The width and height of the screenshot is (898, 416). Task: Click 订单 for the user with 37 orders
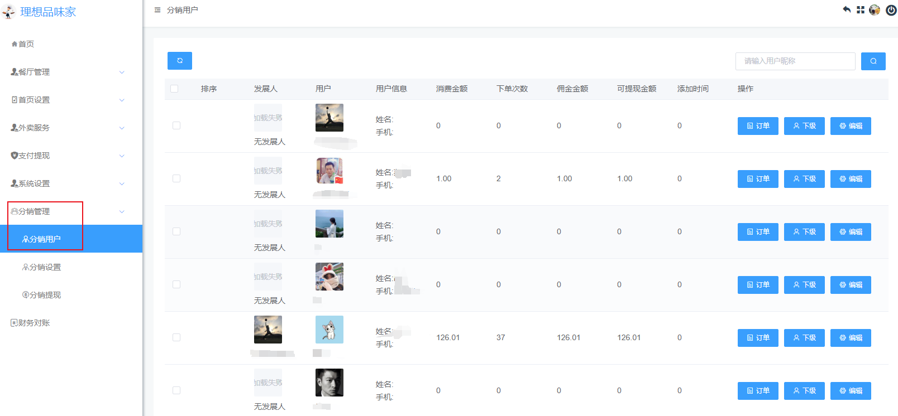(758, 338)
